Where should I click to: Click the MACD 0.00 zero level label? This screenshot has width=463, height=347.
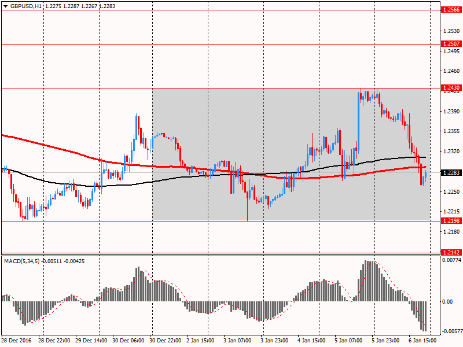click(448, 301)
